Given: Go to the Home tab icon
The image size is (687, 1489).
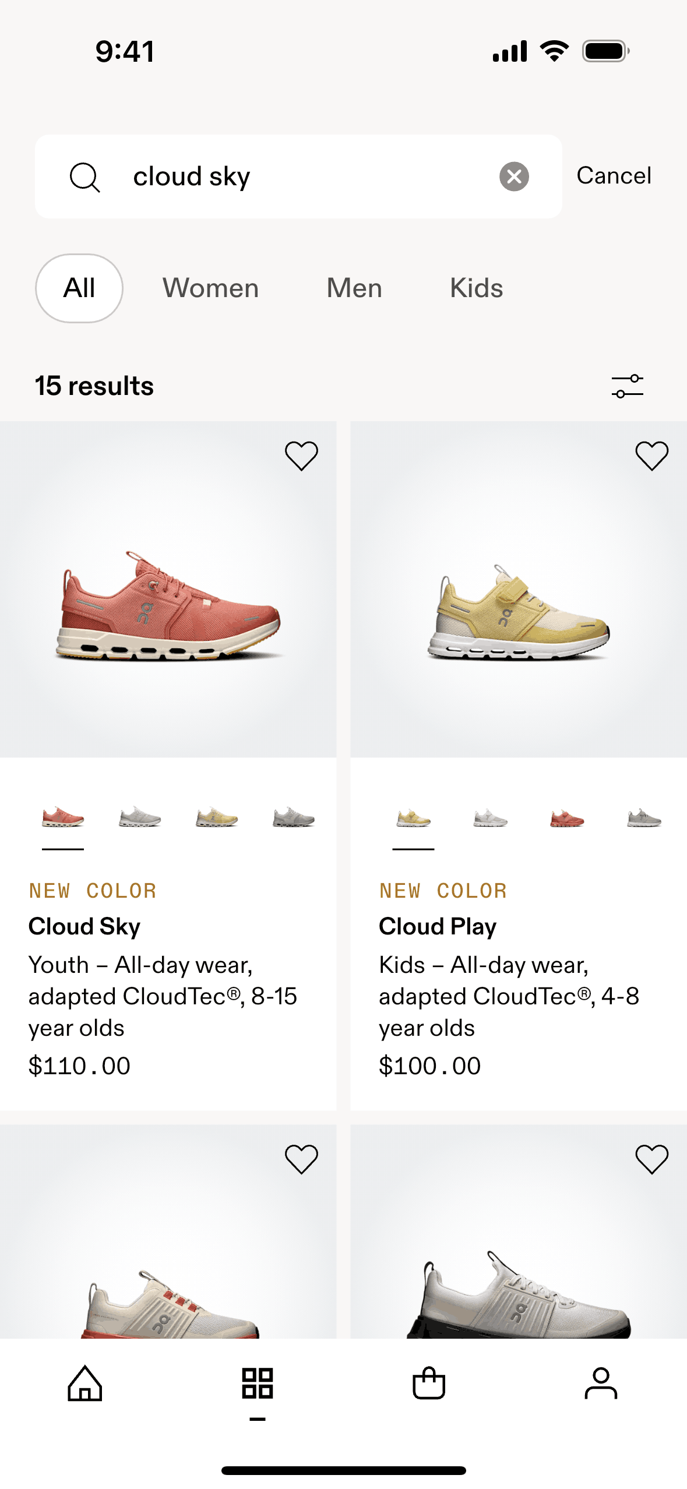Looking at the screenshot, I should 85,1383.
